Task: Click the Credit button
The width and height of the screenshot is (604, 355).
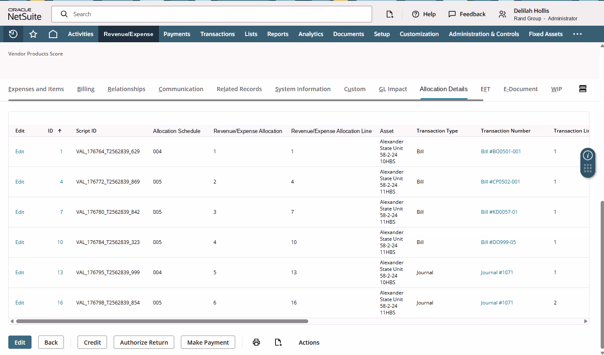Action: pos(93,342)
